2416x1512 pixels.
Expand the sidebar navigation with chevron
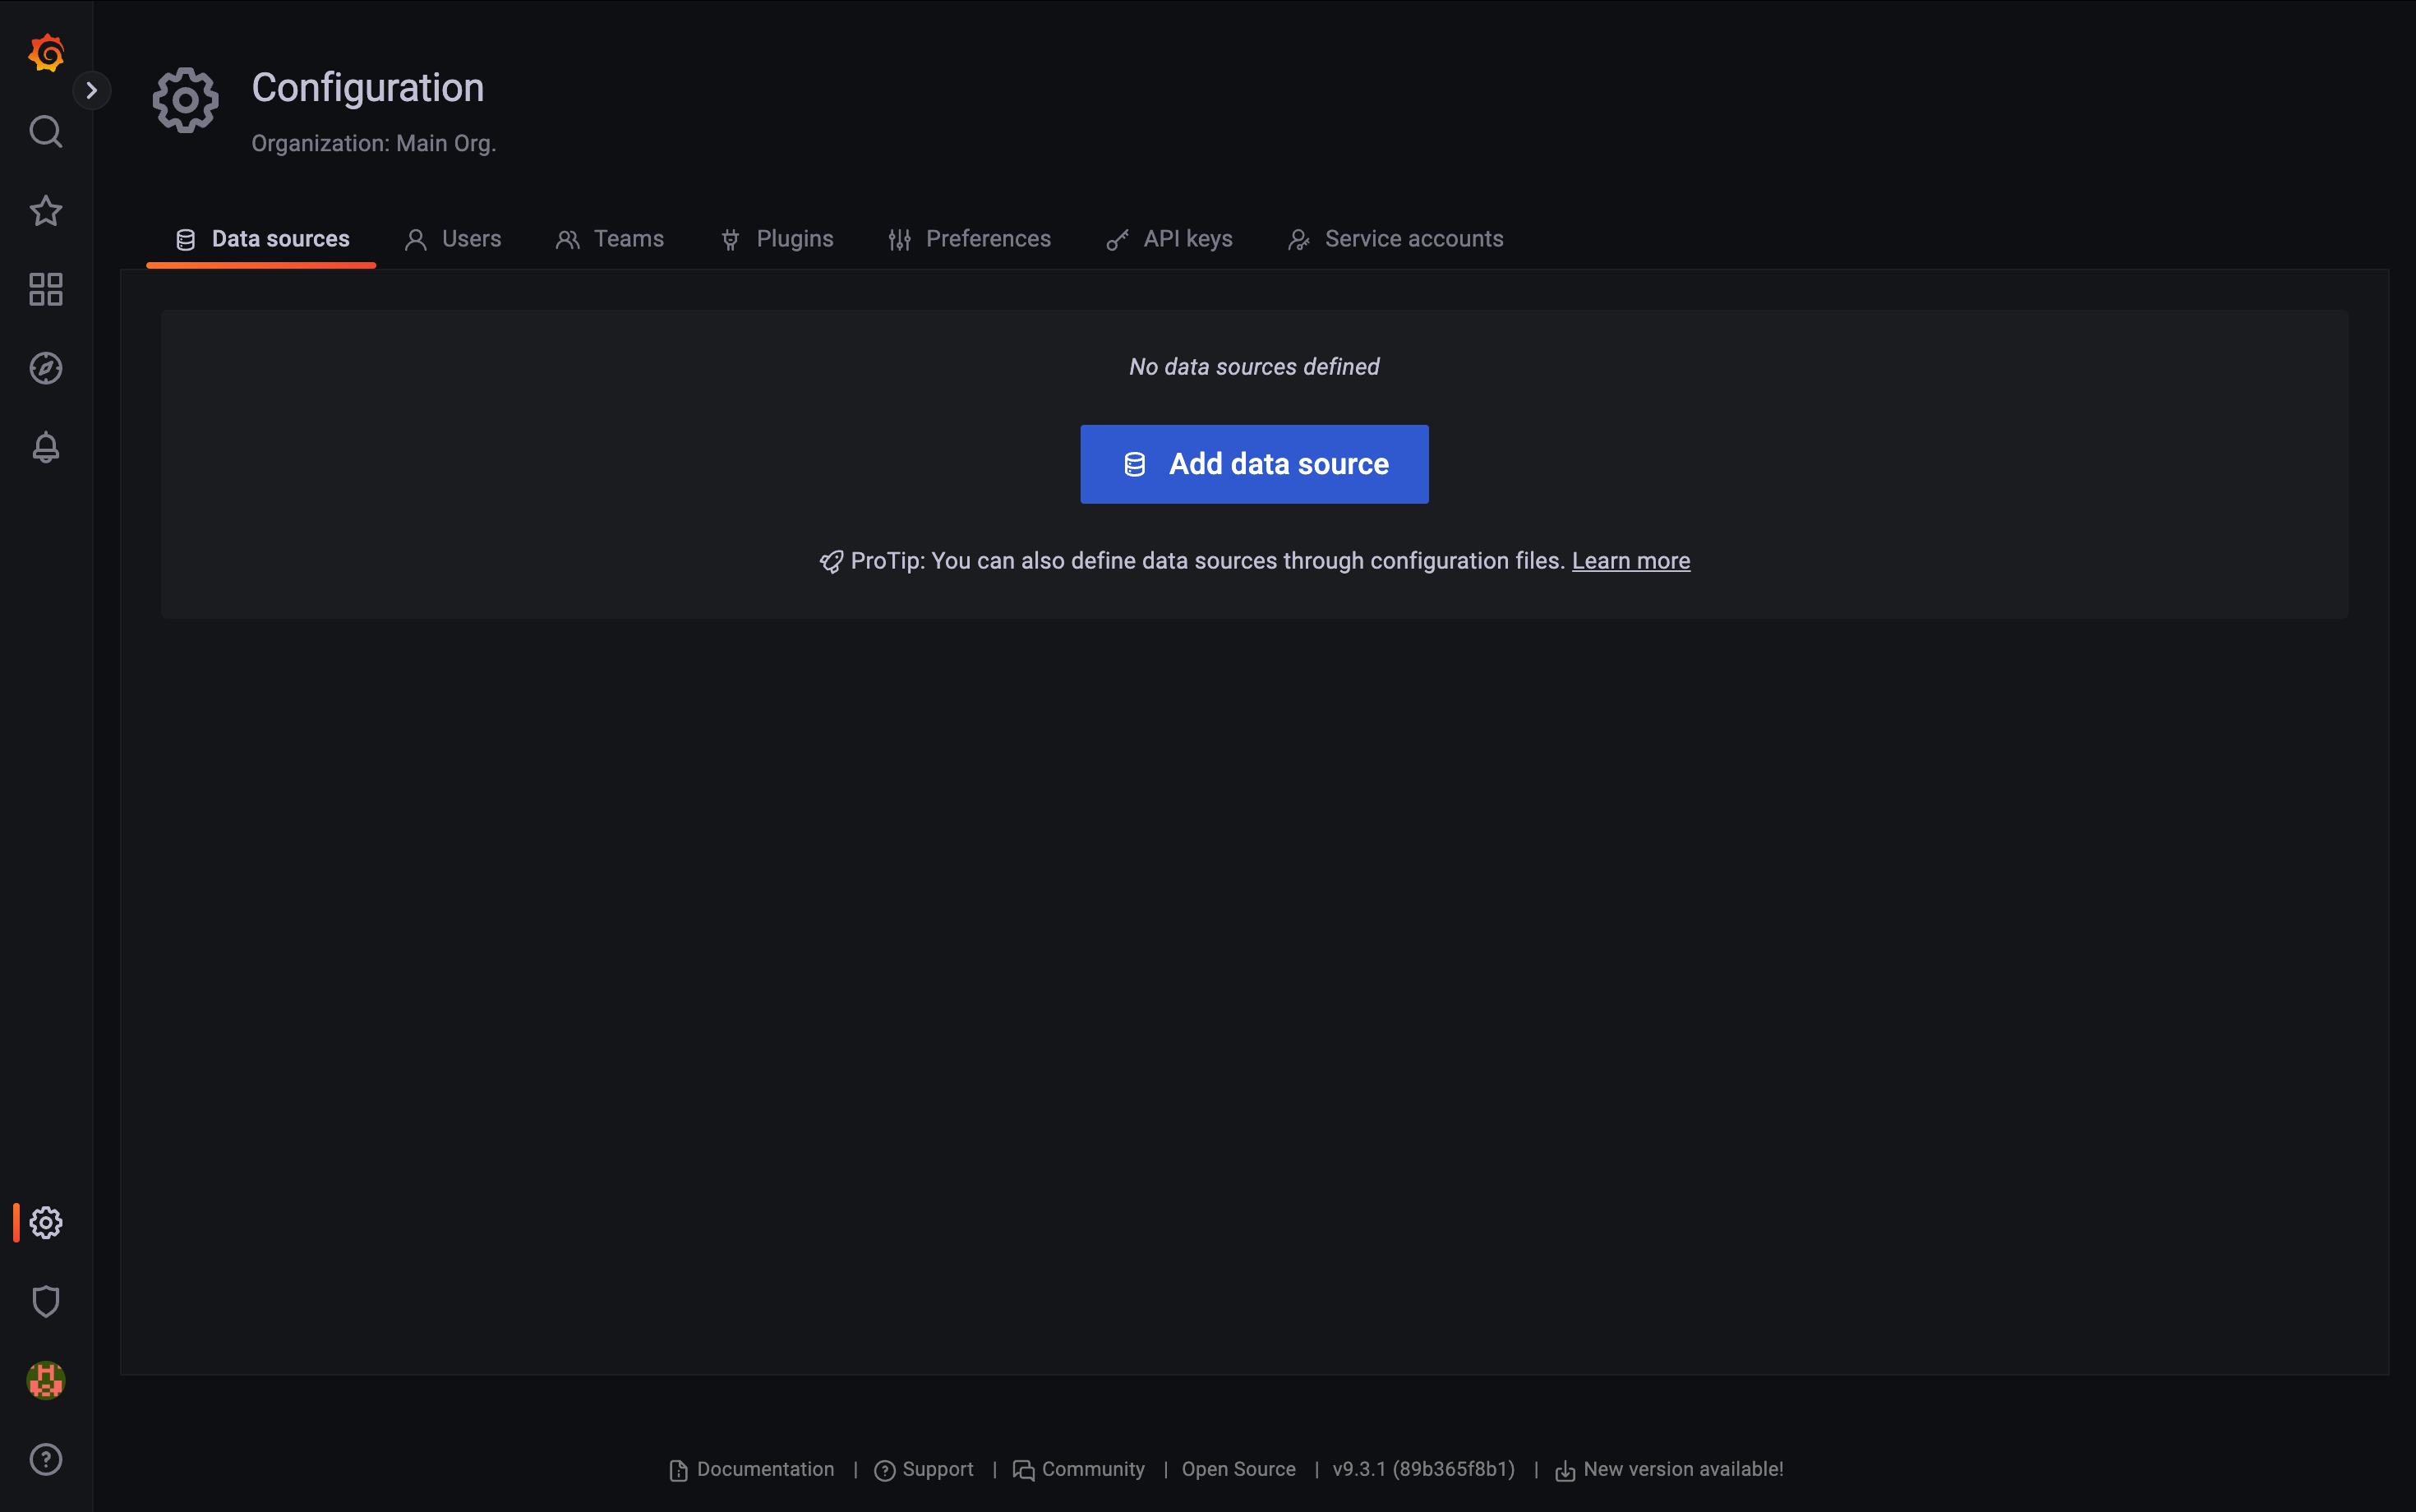click(92, 91)
